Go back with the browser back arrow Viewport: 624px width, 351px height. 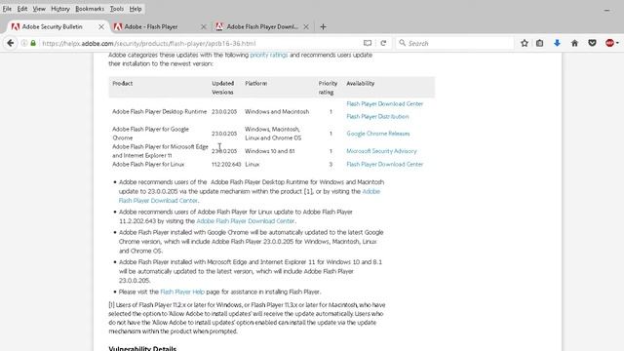click(11, 43)
